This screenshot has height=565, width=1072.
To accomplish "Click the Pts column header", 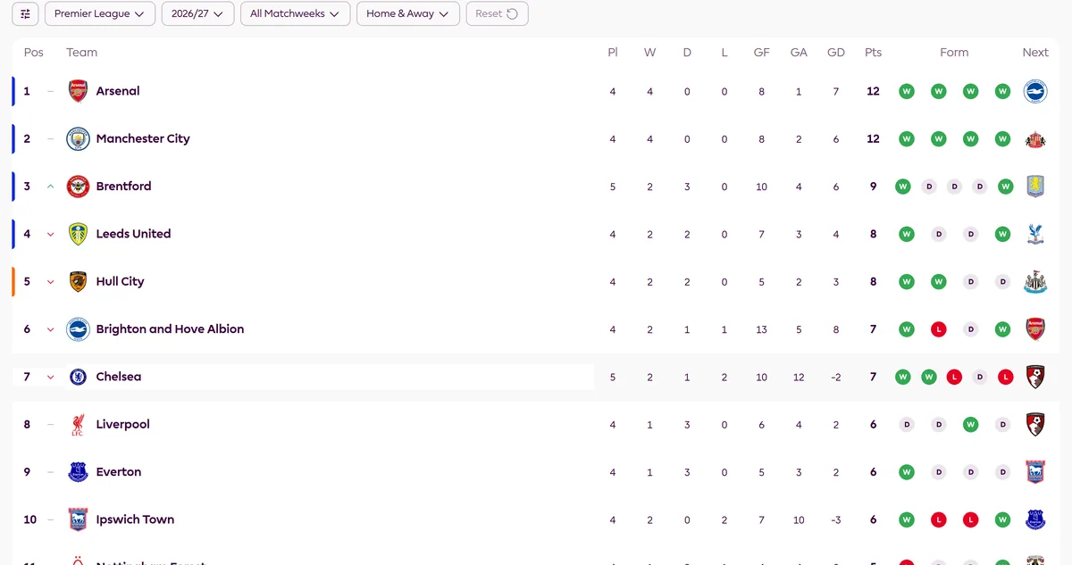I will click(x=873, y=53).
